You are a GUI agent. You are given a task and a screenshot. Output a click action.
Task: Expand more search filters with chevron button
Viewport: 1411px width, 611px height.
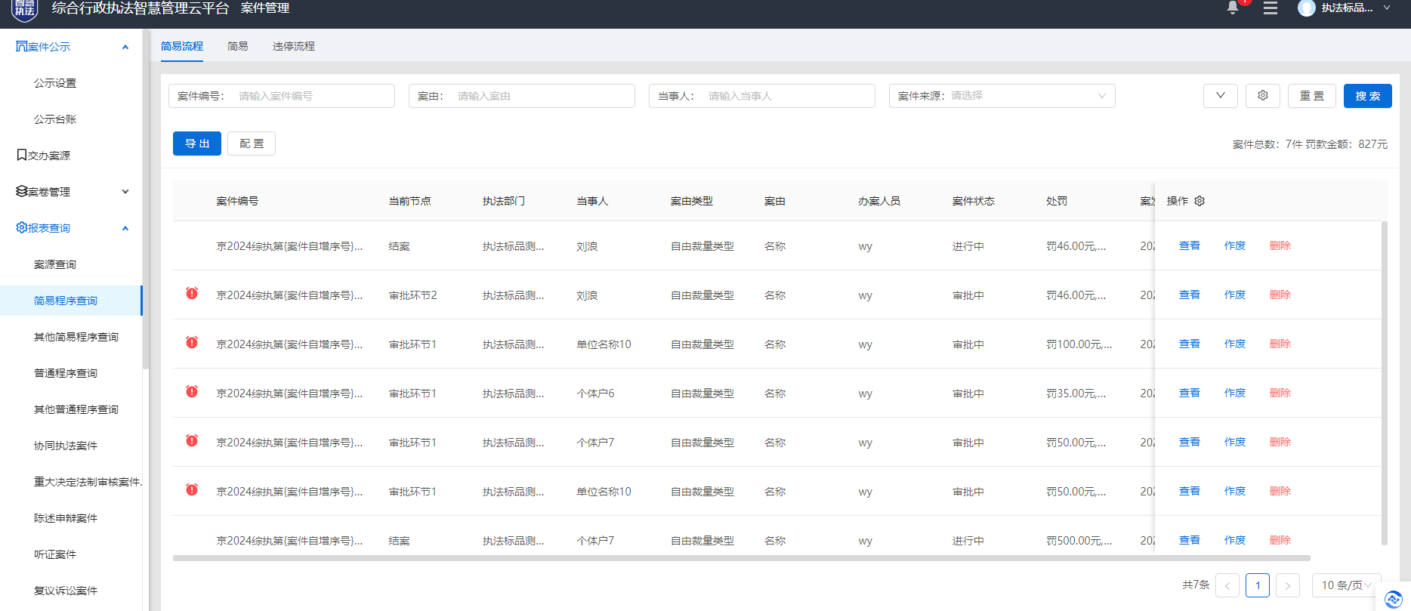click(1220, 96)
